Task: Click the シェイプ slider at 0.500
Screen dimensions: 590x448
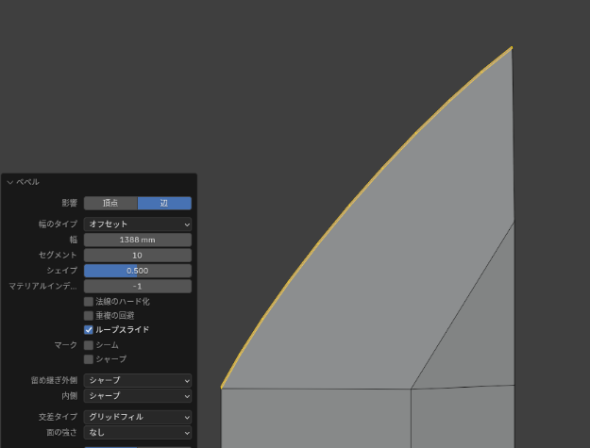Action: tap(137, 271)
